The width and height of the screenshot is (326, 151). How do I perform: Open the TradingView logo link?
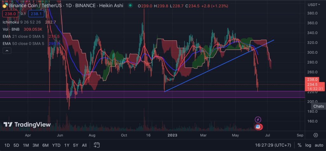[27, 124]
